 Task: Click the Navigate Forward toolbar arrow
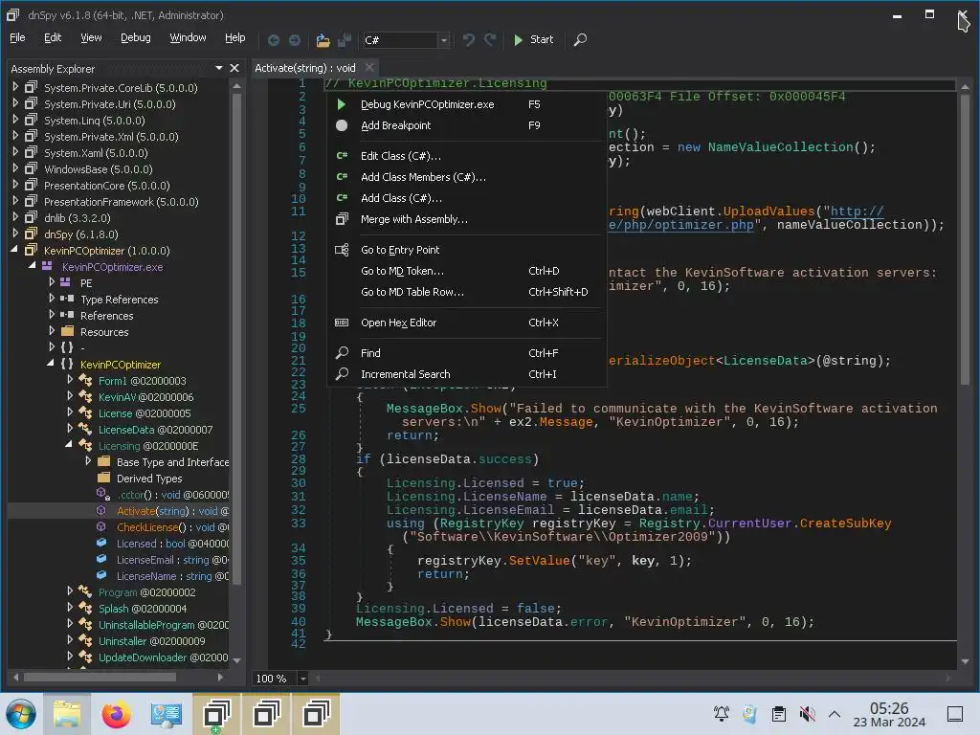click(295, 40)
